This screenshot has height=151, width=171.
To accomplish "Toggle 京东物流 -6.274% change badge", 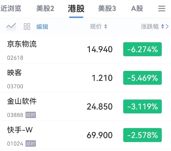I will (142, 49).
